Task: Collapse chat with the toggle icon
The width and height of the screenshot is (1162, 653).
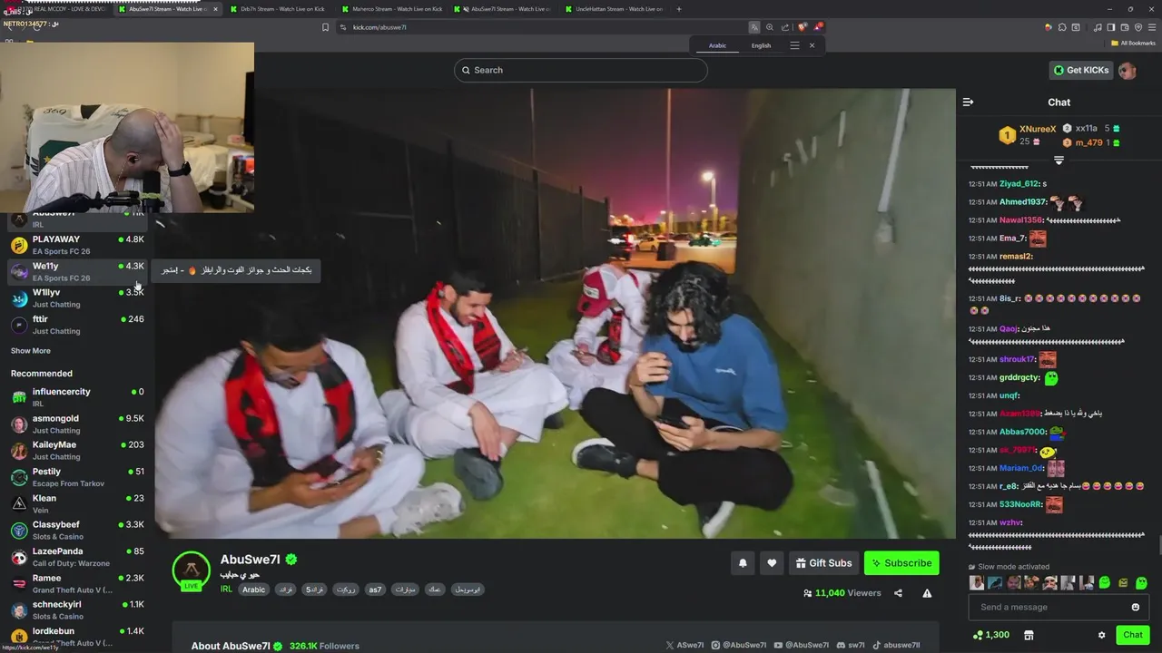Action: pyautogui.click(x=968, y=102)
